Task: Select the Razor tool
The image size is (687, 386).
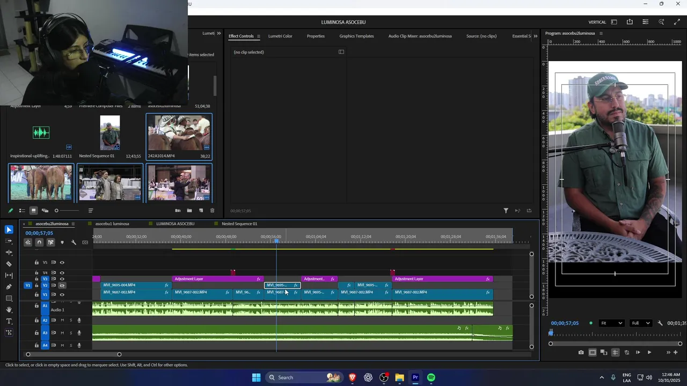Action: point(9,264)
